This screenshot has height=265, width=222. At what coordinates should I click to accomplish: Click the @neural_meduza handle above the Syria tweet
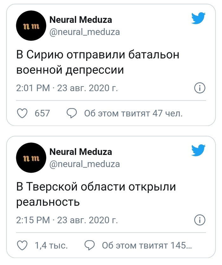(85, 32)
